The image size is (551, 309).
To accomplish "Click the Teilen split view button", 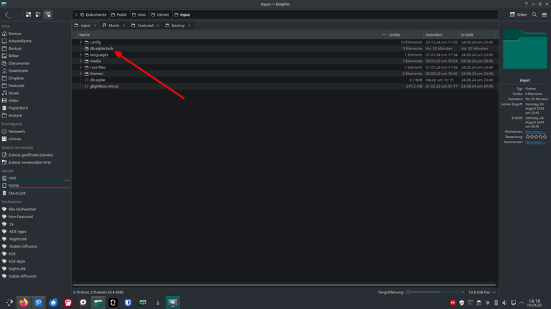I will tap(519, 15).
